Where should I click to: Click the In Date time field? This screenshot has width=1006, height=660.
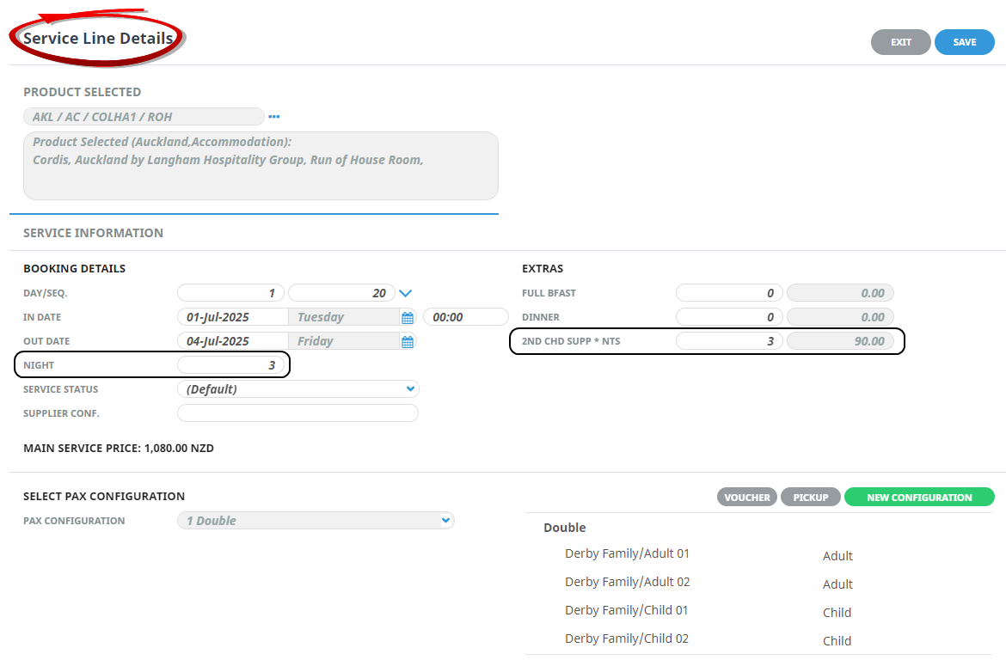click(465, 317)
